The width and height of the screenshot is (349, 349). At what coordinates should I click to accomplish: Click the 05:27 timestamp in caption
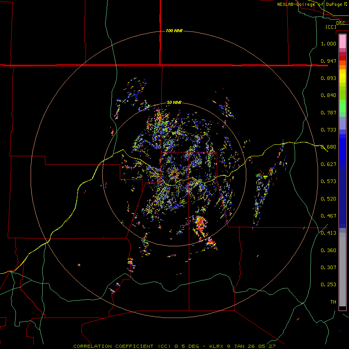point(267,346)
